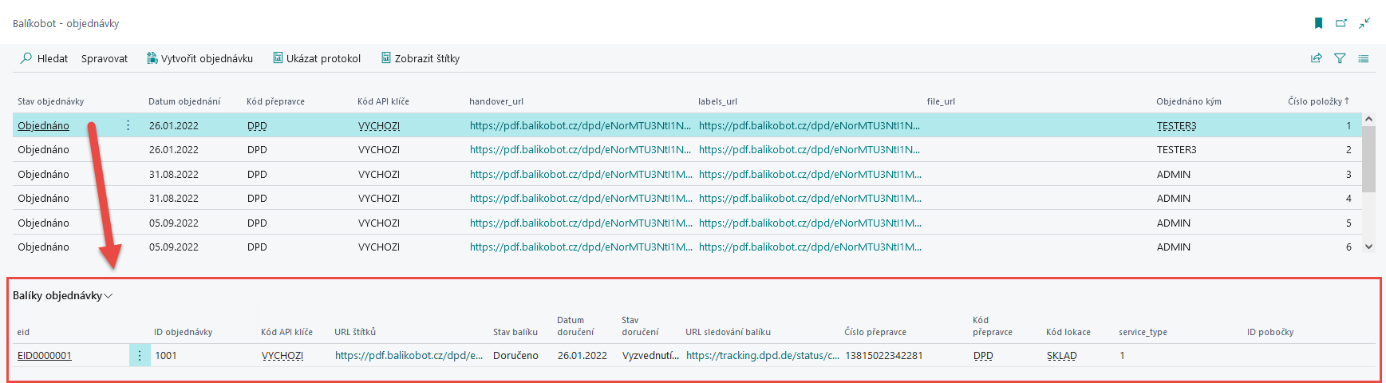Click the collapse page arrows icon

pos(1364,23)
